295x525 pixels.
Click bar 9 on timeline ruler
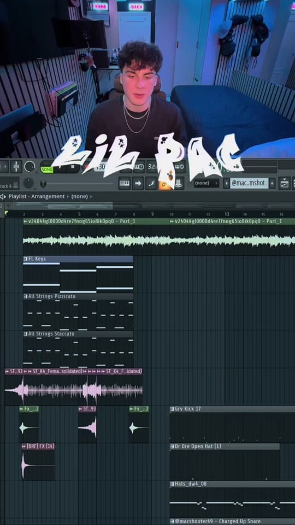(x=152, y=214)
